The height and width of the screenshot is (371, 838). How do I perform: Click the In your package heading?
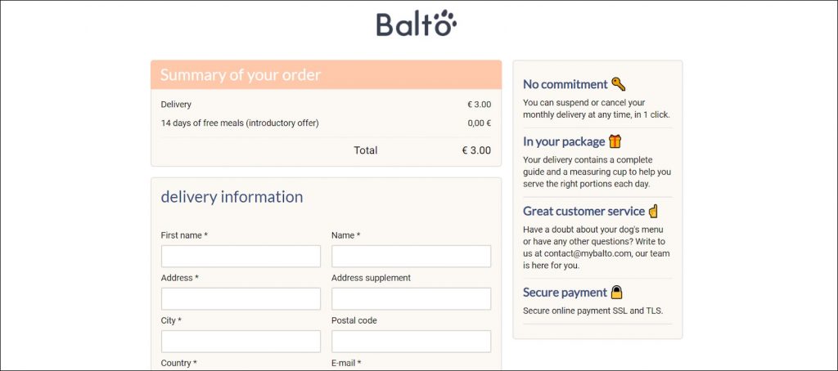click(x=564, y=141)
